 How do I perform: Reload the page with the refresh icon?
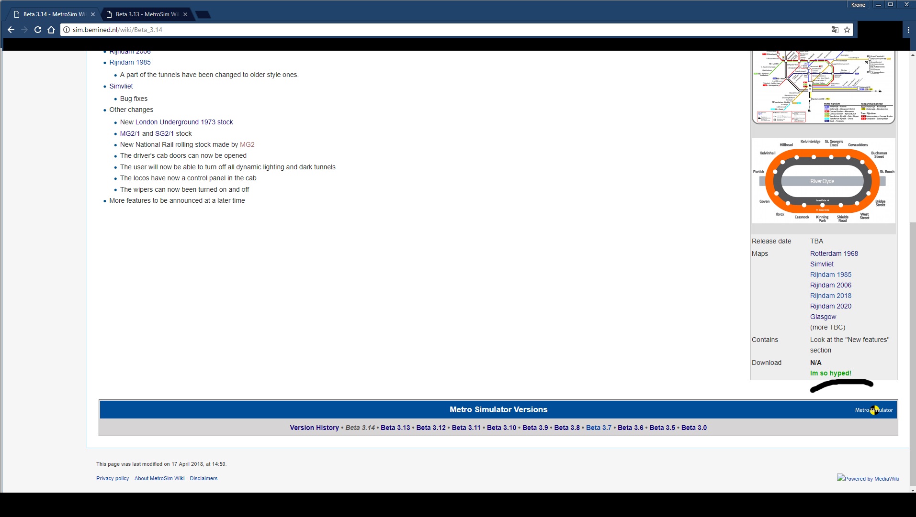pos(38,30)
